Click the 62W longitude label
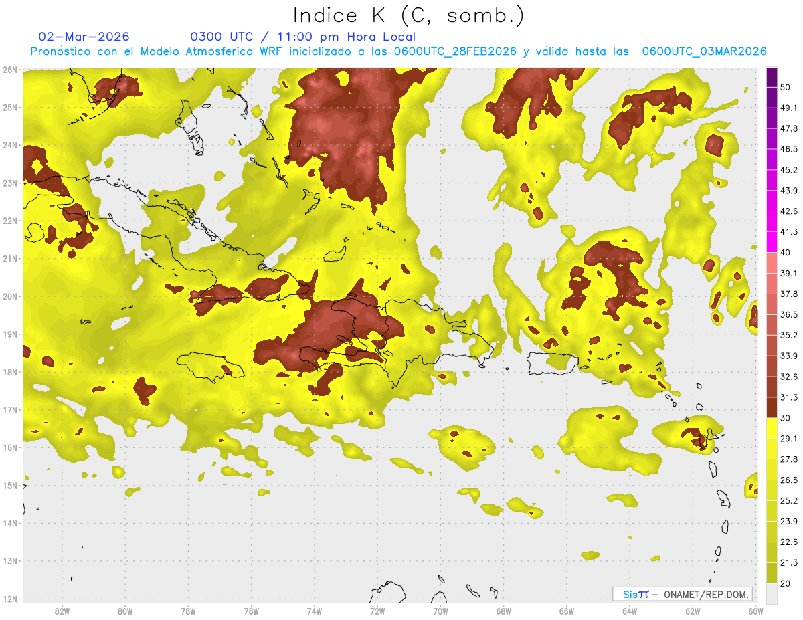This screenshot has width=803, height=620. [693, 611]
